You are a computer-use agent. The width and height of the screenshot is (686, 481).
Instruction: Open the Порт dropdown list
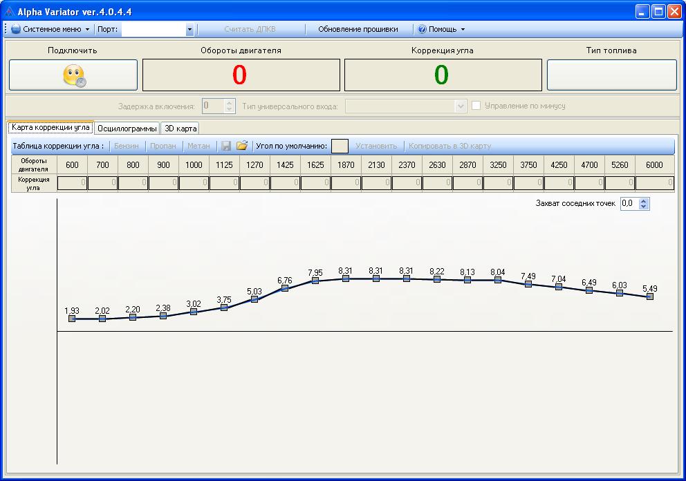189,30
